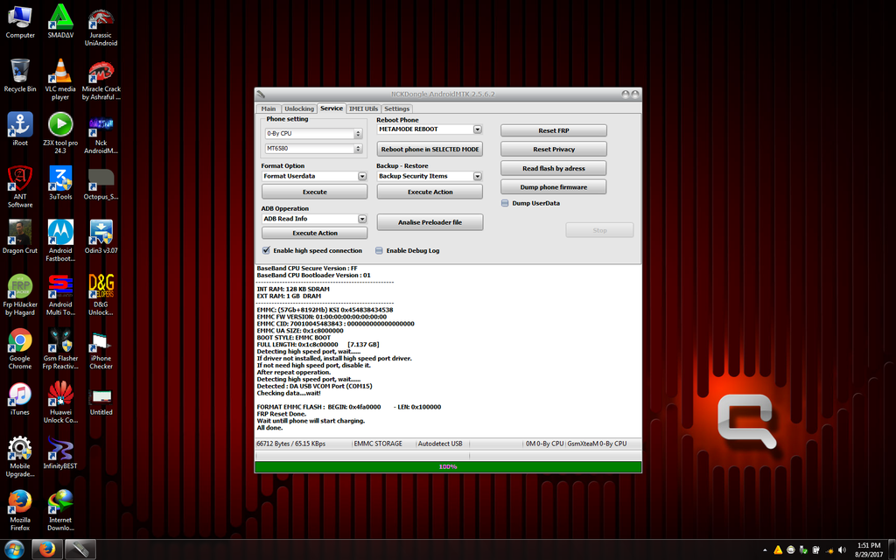
Task: Open Odin3 v3.07 shortcut
Action: [x=101, y=236]
